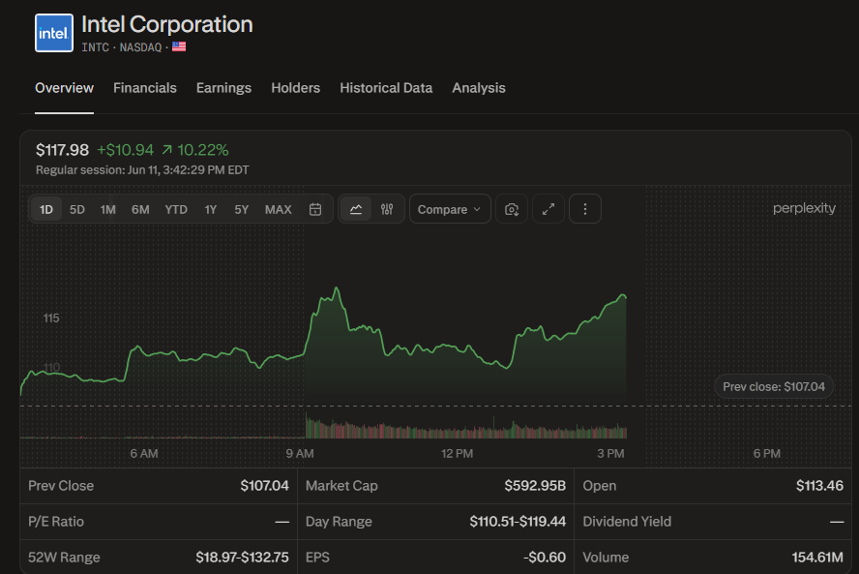Click the Open value $113.46
This screenshot has height=574, width=859.
(819, 486)
